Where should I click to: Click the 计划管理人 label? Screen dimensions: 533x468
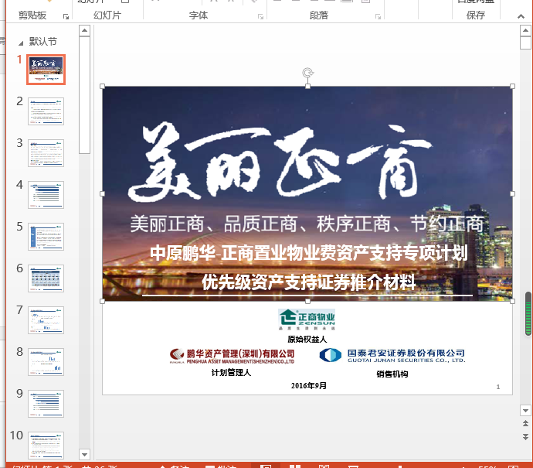(x=231, y=372)
